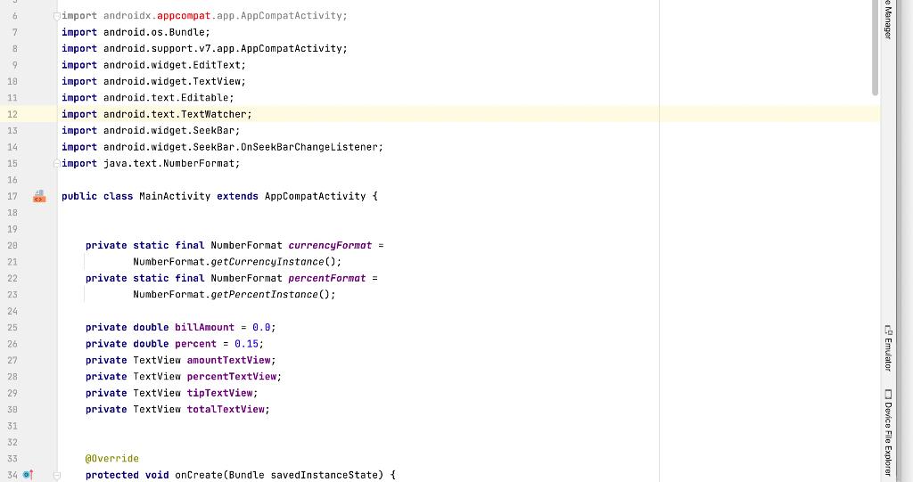Click 'android.widget.EditText' import text
The height and width of the screenshot is (482, 913).
(x=172, y=65)
